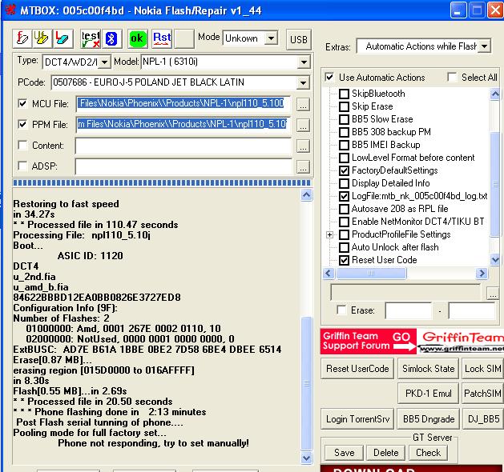The width and height of the screenshot is (504, 472).
Task: Click the Rst reset icon
Action: tap(162, 38)
